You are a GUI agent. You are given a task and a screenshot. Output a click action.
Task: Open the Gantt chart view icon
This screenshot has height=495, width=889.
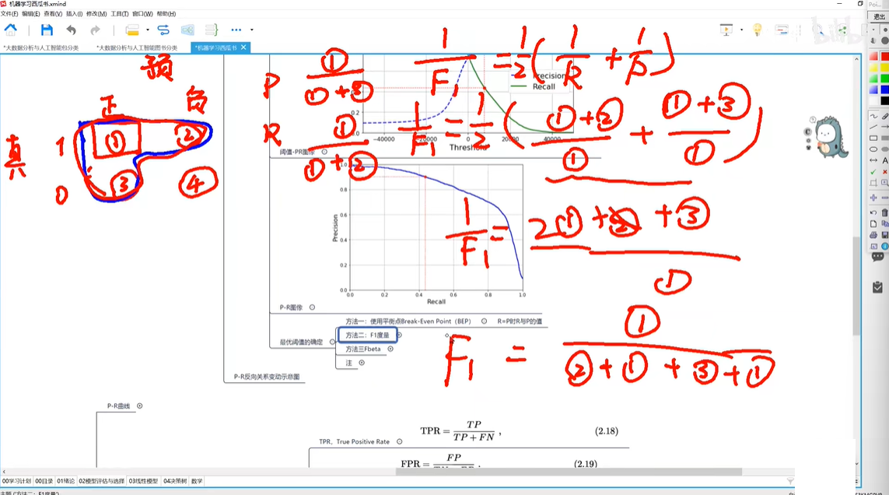coord(781,30)
